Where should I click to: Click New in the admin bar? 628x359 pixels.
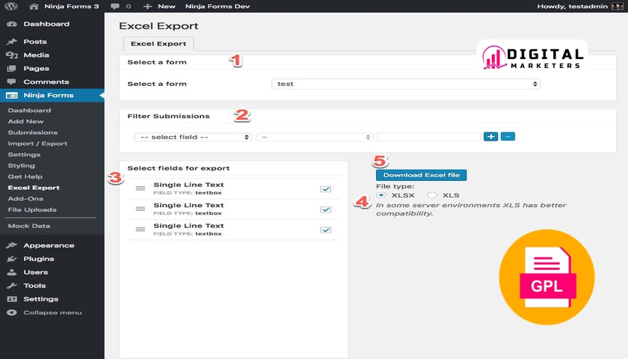[167, 6]
